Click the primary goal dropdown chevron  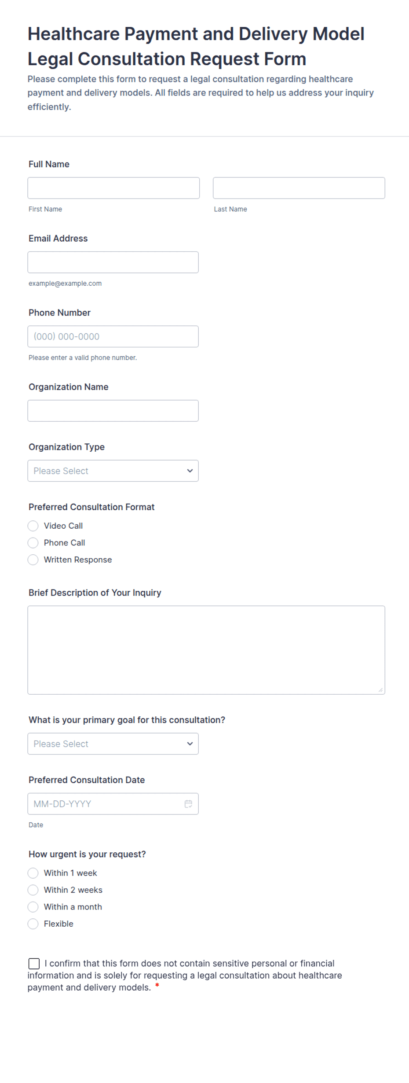coord(190,744)
